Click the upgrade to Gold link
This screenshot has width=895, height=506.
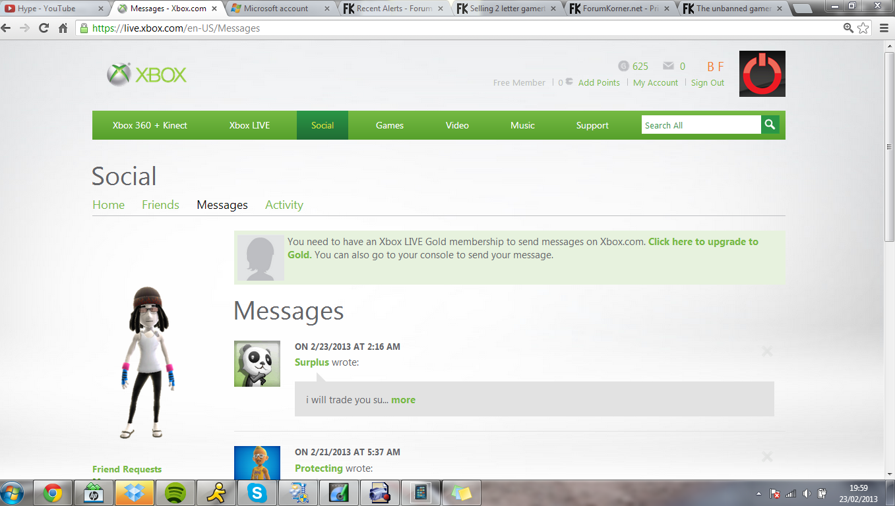pos(703,242)
